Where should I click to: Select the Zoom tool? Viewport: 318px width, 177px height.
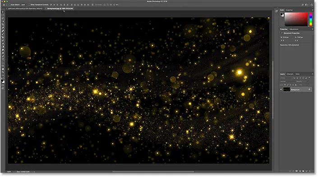click(x=3, y=72)
